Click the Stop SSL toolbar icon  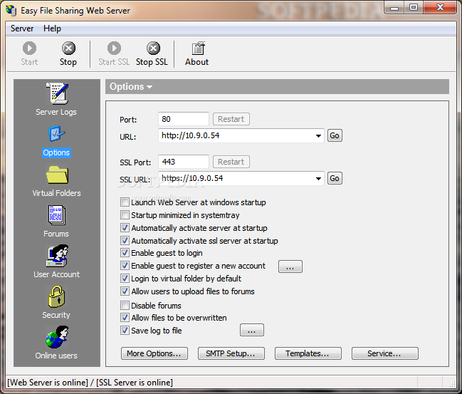coord(153,48)
